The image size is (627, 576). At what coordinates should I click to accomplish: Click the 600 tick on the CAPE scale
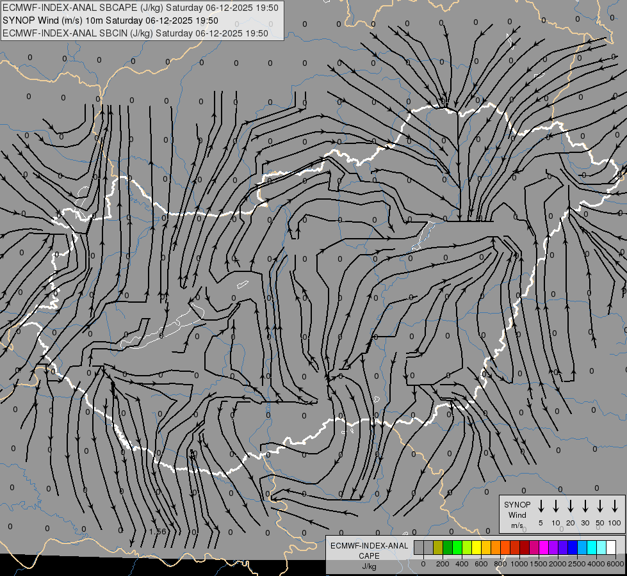481,564
